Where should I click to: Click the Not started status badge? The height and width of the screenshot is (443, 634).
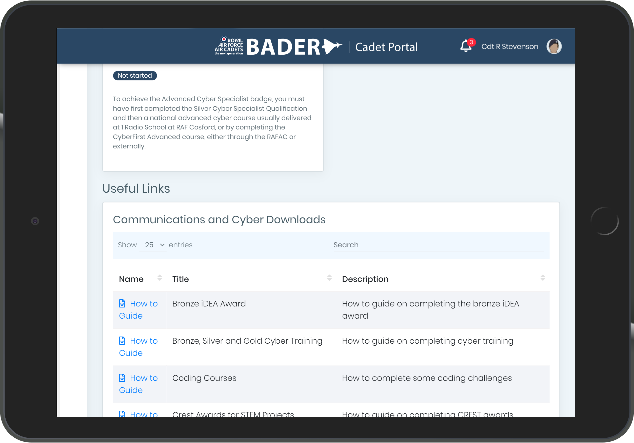pos(135,76)
